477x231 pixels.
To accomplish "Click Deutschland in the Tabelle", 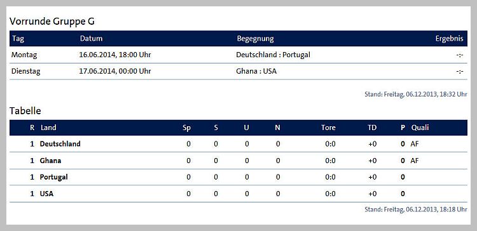I will click(x=60, y=144).
